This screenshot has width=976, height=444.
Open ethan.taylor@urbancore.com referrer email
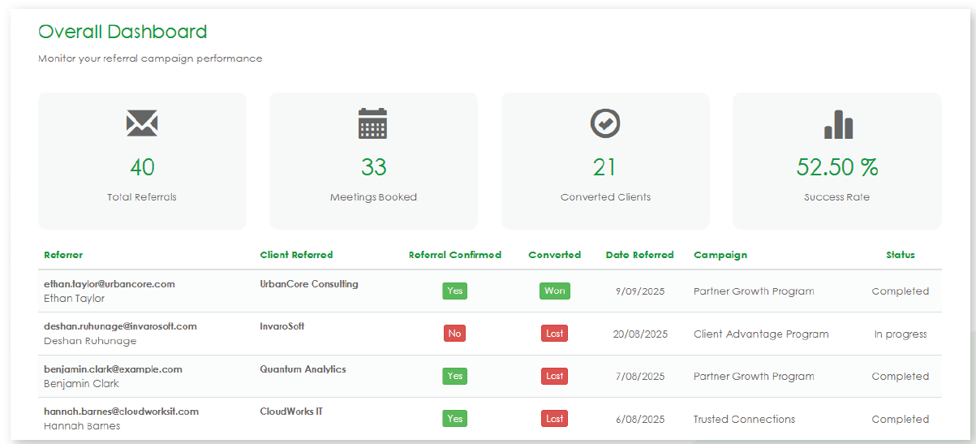[110, 284]
